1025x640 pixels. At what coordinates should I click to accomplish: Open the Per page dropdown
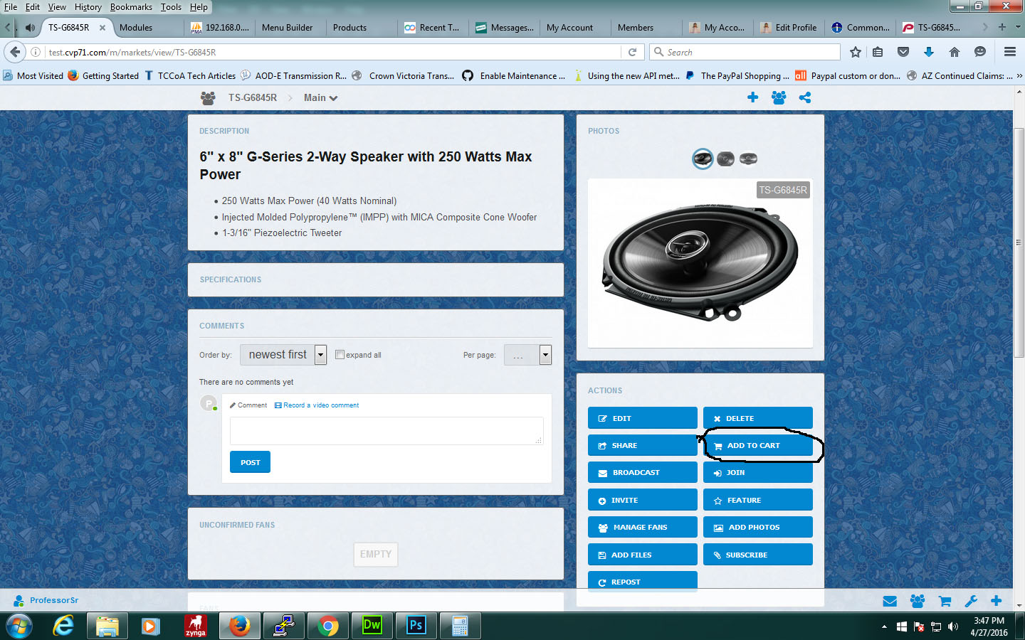click(x=527, y=354)
